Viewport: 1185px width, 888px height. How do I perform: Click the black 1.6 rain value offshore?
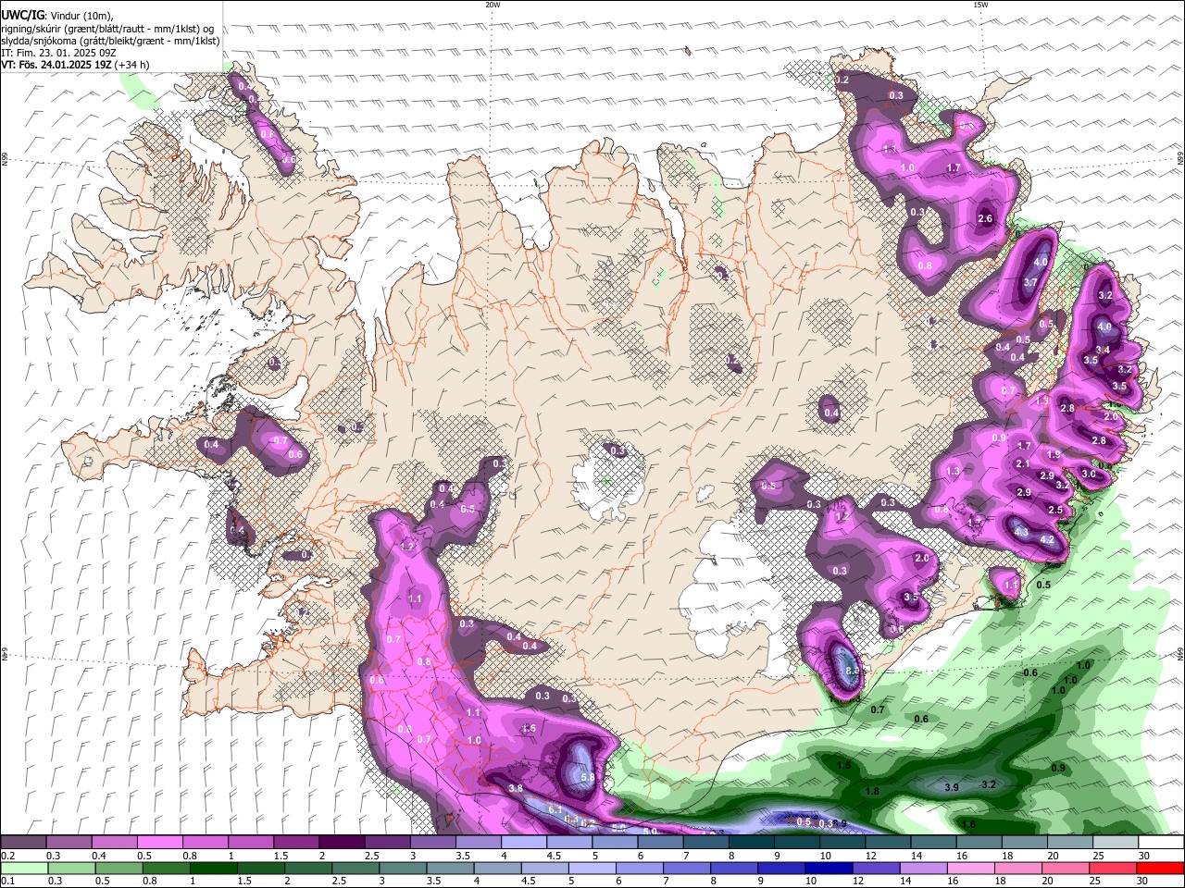tap(969, 825)
